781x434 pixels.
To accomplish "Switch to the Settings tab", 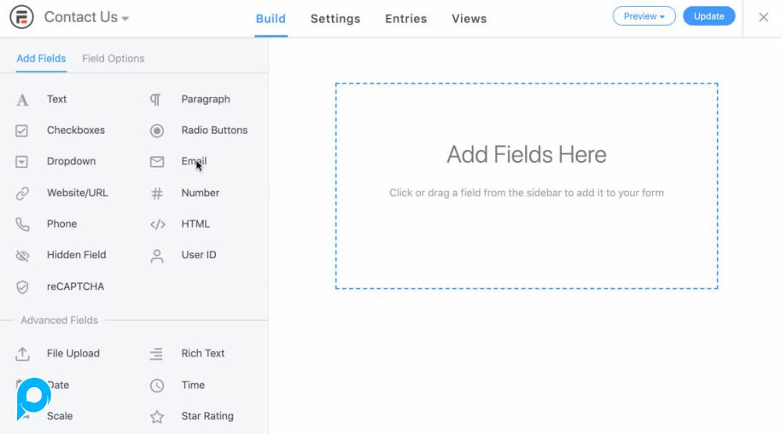I will point(335,19).
